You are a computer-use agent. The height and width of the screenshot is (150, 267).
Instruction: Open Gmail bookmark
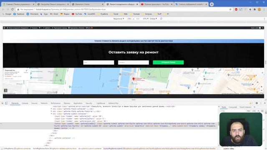point(54,14)
